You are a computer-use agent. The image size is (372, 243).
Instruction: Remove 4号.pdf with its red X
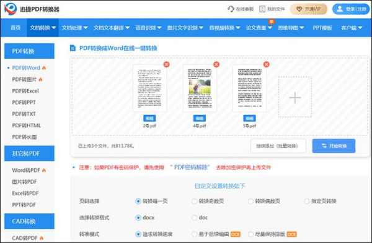pyautogui.click(x=216, y=64)
